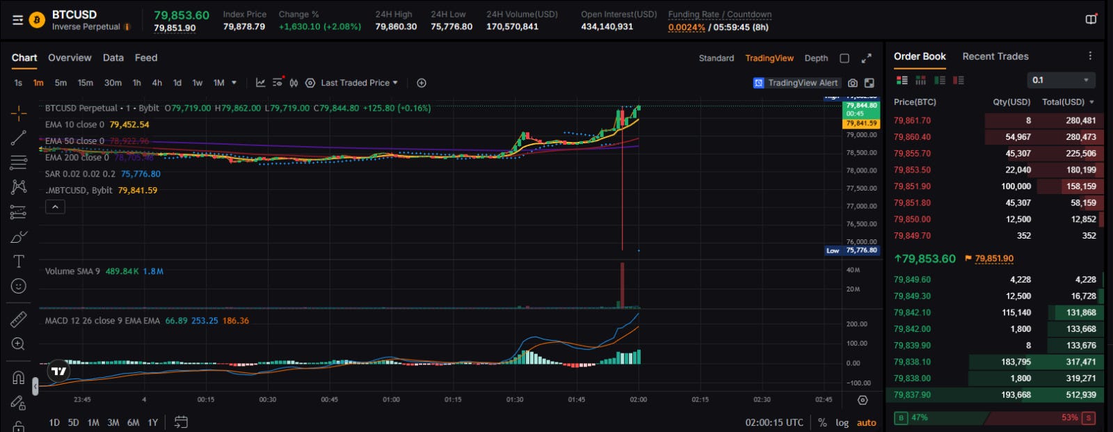1113x432 pixels.
Task: Switch to Depth chart view
Action: [817, 58]
